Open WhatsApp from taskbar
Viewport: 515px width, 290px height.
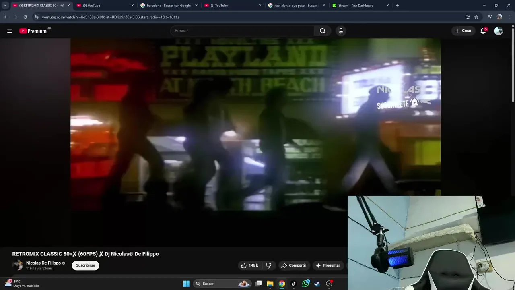point(305,284)
